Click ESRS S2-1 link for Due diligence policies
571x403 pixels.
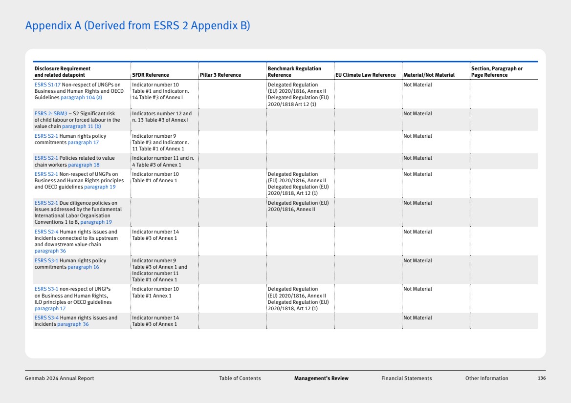pos(46,203)
